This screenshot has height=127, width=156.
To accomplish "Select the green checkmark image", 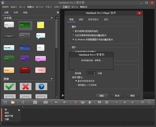I will coord(10,86).
